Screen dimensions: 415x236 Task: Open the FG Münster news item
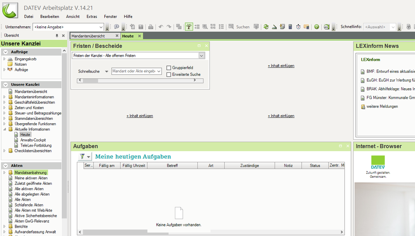click(x=390, y=97)
